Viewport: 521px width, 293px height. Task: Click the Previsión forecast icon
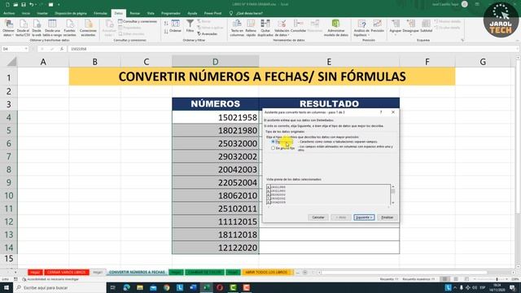[378, 27]
